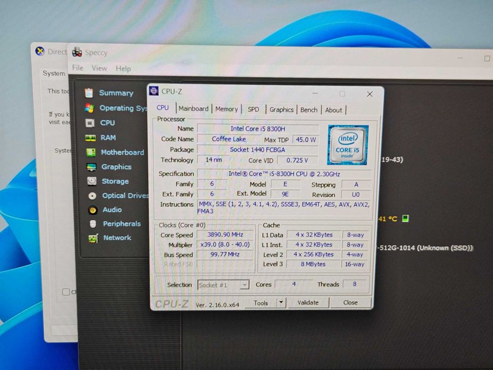
Task: Open the Summary section in Speccy
Action: point(116,93)
